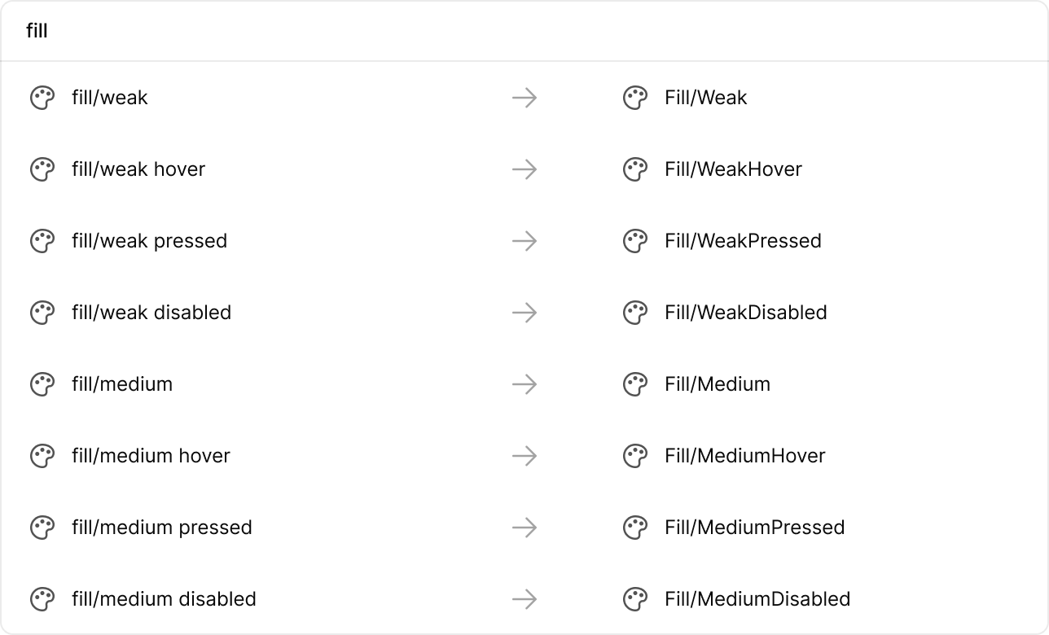Click the palette icon beside Fill/WeakDisabled
The height and width of the screenshot is (635, 1049).
click(x=635, y=313)
